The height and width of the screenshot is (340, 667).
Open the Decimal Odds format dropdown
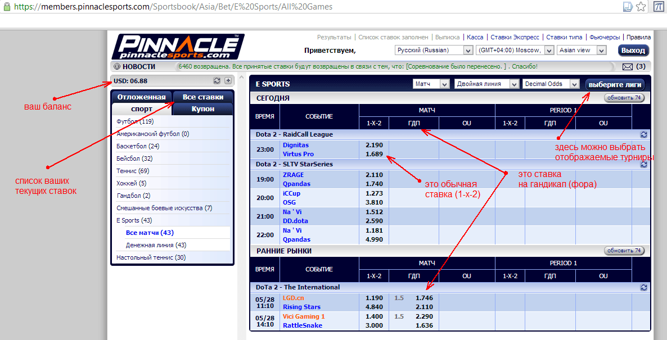tap(551, 84)
